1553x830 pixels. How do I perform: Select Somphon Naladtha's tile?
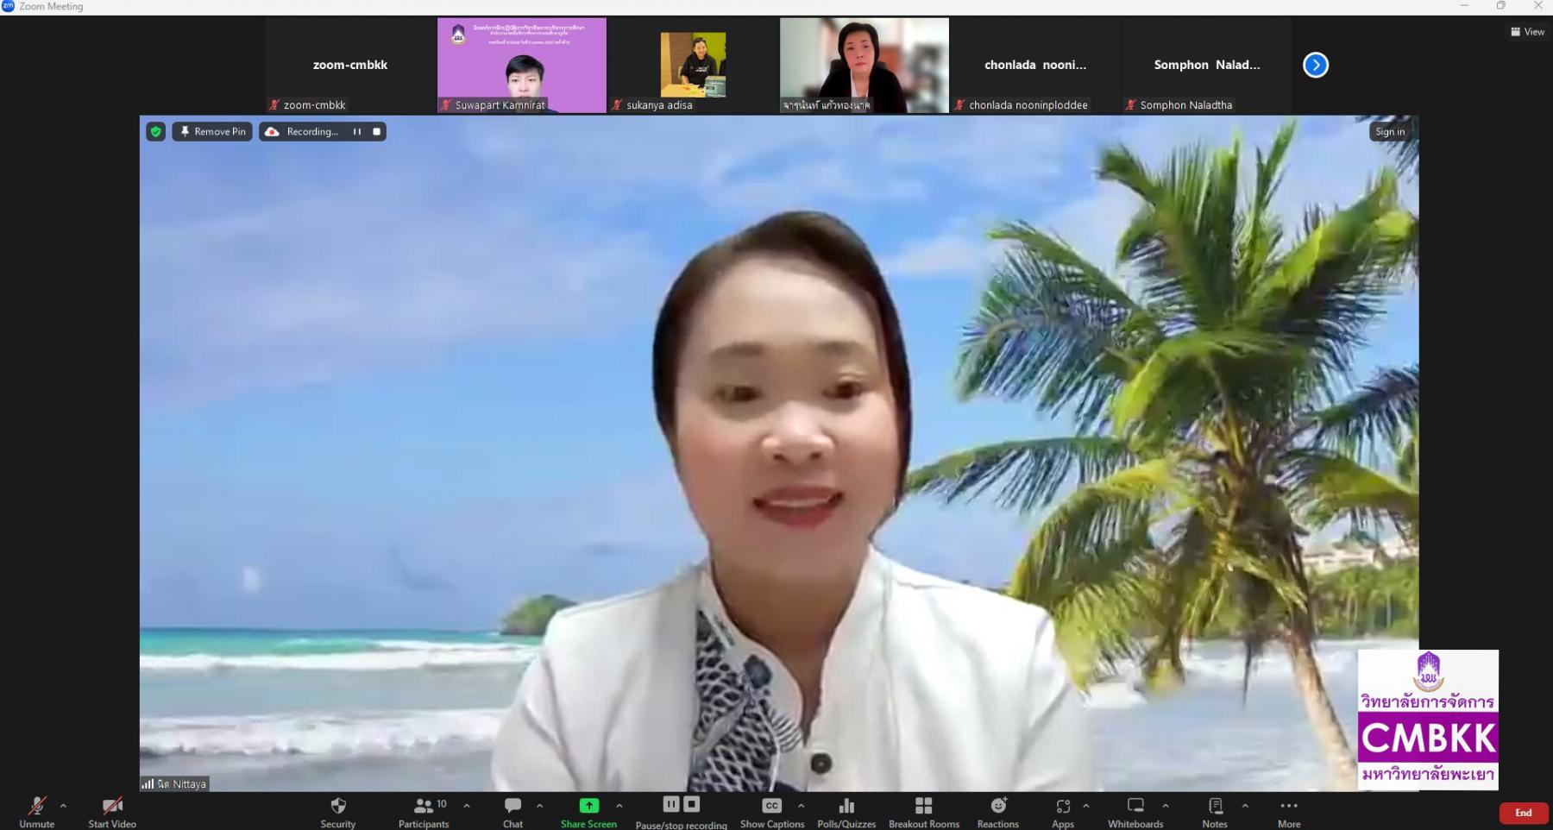1207,66
